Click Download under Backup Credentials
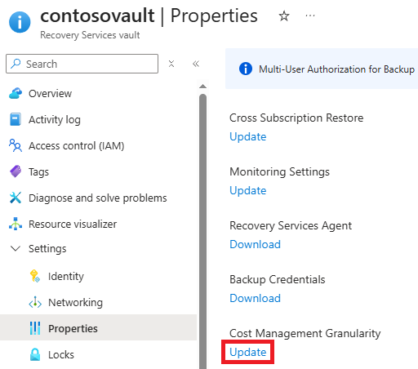 click(255, 298)
